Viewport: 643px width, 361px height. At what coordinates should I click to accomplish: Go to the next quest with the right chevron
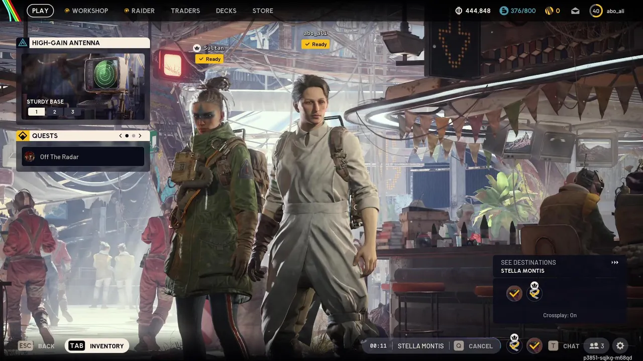pos(140,135)
